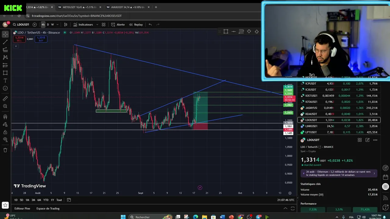Select the ruler measure tool
The image size is (390, 219).
(5, 99)
